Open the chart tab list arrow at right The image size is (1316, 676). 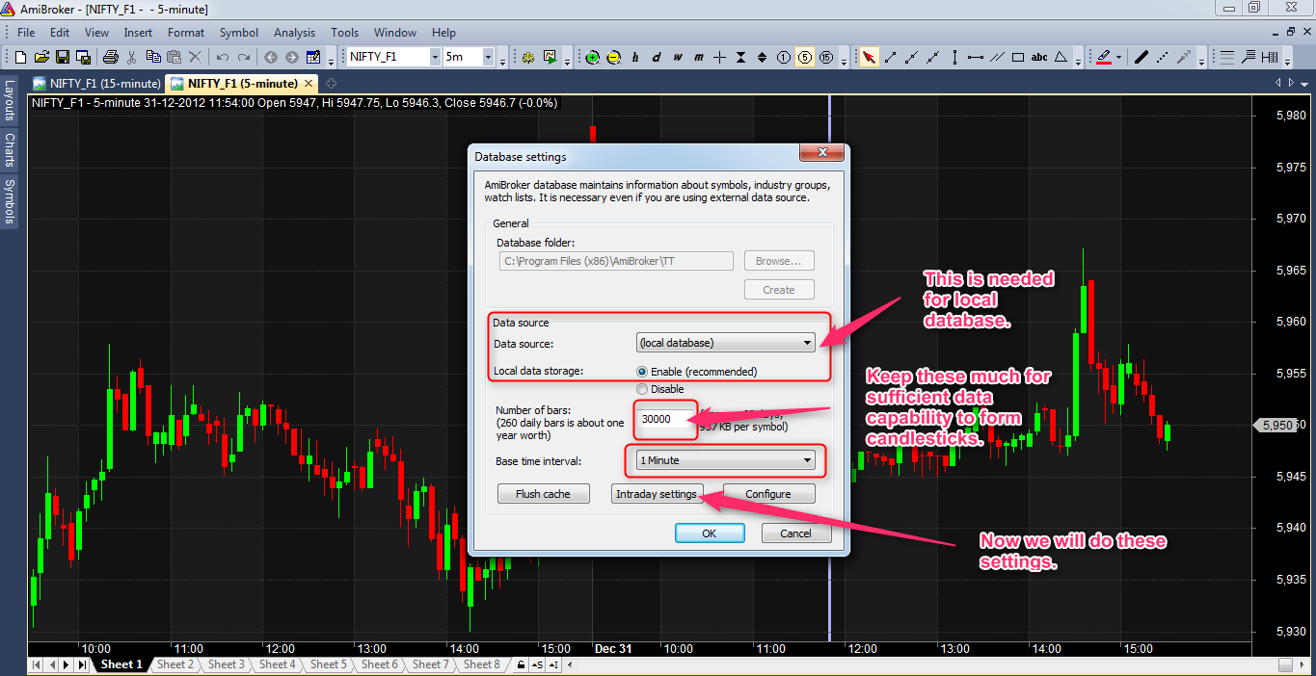pos(1306,84)
